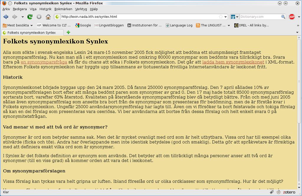Open the address bar history dropdown
Image resolution: width=302 pixels, height=196 pixels.
tap(226, 17)
